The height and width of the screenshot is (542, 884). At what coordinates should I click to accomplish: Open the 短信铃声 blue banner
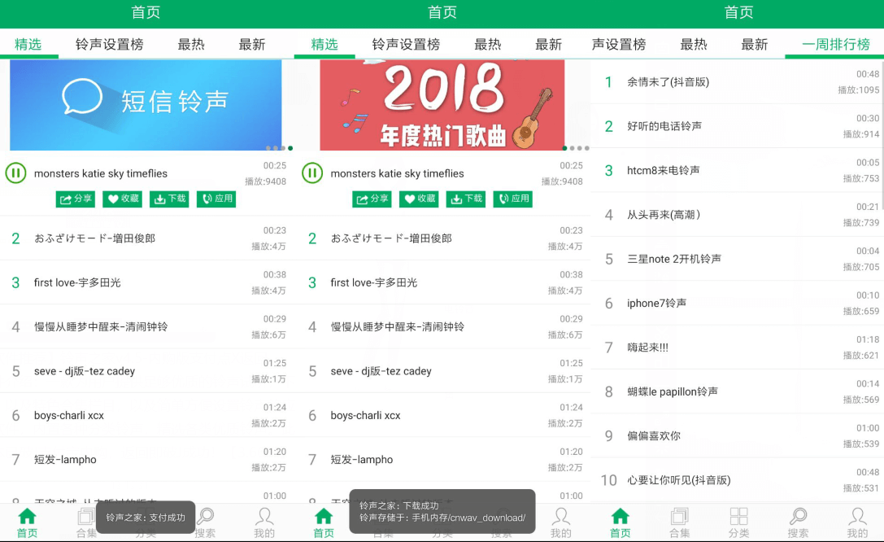(x=146, y=104)
